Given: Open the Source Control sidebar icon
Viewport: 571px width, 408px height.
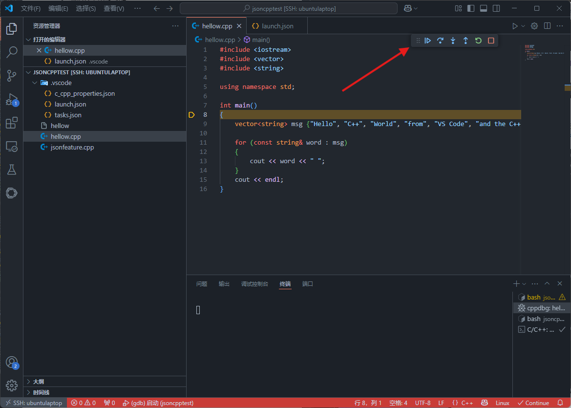Looking at the screenshot, I should 11,76.
